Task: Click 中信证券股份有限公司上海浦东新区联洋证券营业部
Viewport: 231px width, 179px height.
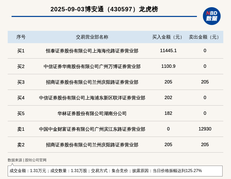Action: coord(92,98)
